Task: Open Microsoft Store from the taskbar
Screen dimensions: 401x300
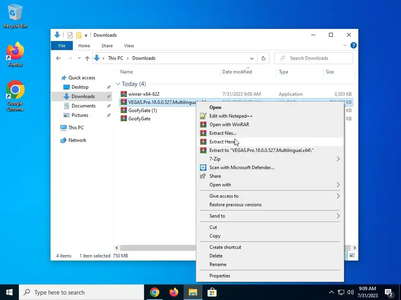Action: (x=212, y=292)
